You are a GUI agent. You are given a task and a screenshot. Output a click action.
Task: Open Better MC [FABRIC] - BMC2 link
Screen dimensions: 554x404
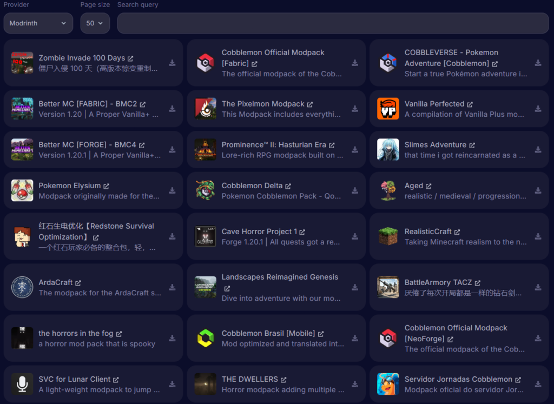coord(88,104)
